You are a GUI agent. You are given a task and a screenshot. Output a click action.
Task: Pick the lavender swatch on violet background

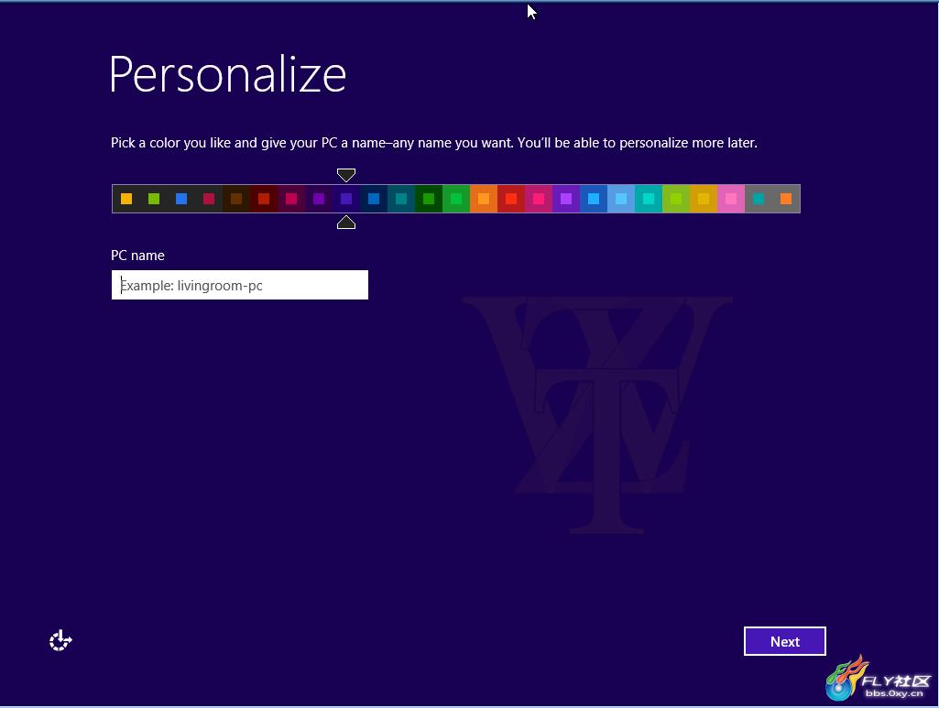[566, 199]
